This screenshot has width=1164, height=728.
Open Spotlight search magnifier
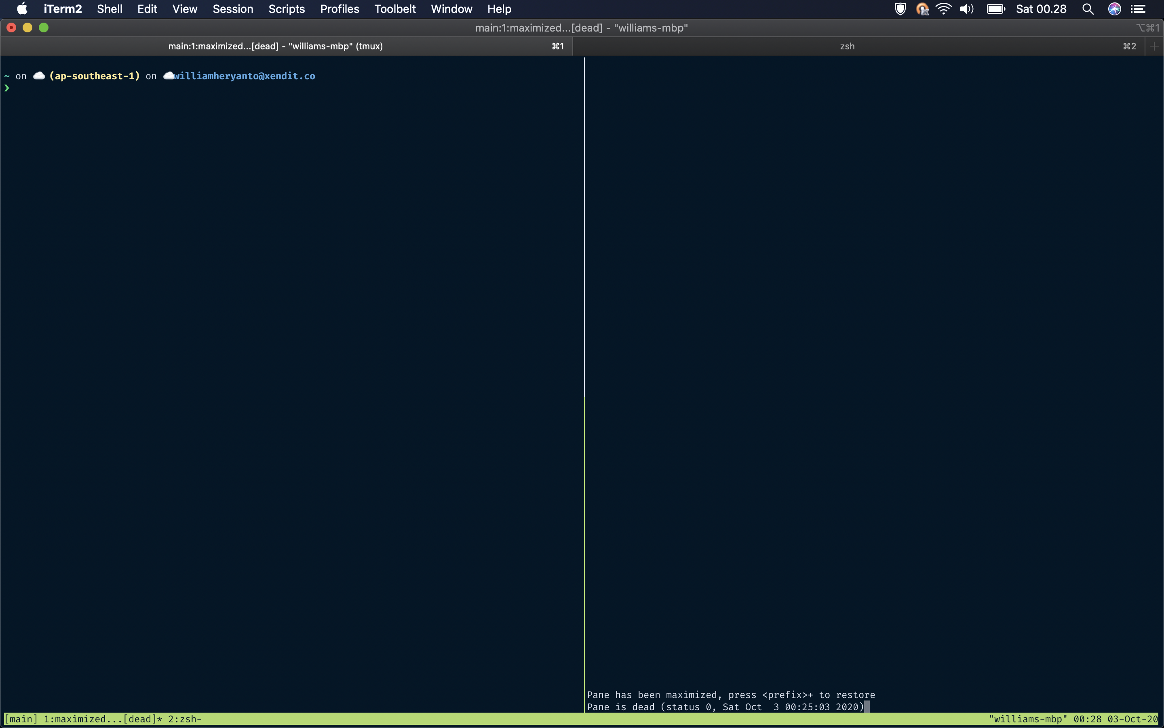pos(1088,8)
